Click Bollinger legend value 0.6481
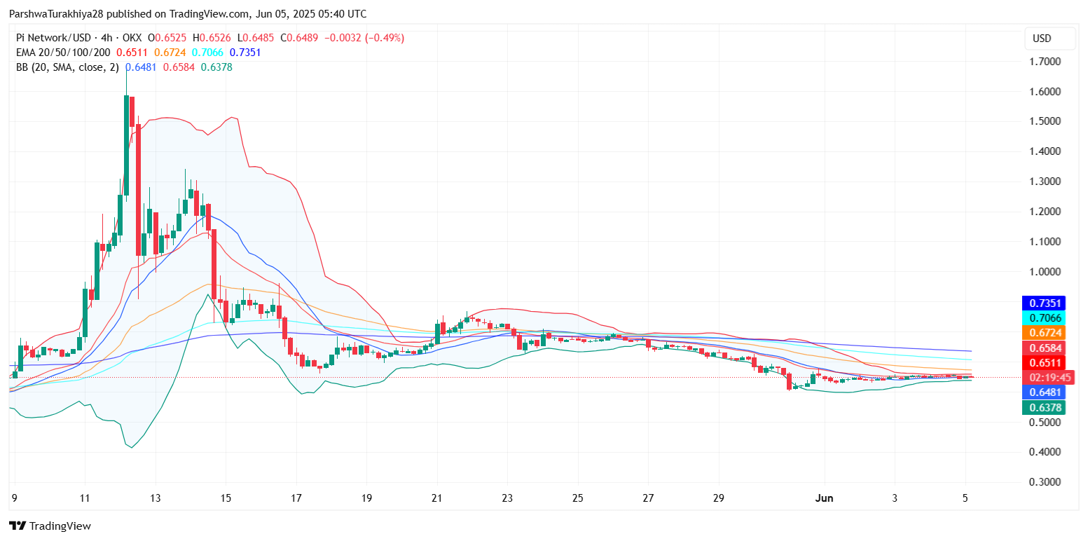Image resolution: width=1088 pixels, height=541 pixels. pos(141,67)
